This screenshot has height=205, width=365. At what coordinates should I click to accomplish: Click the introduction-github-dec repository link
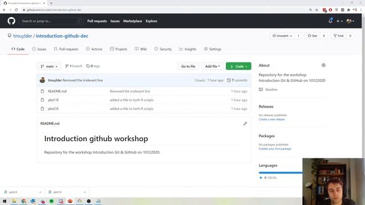[x=62, y=36]
